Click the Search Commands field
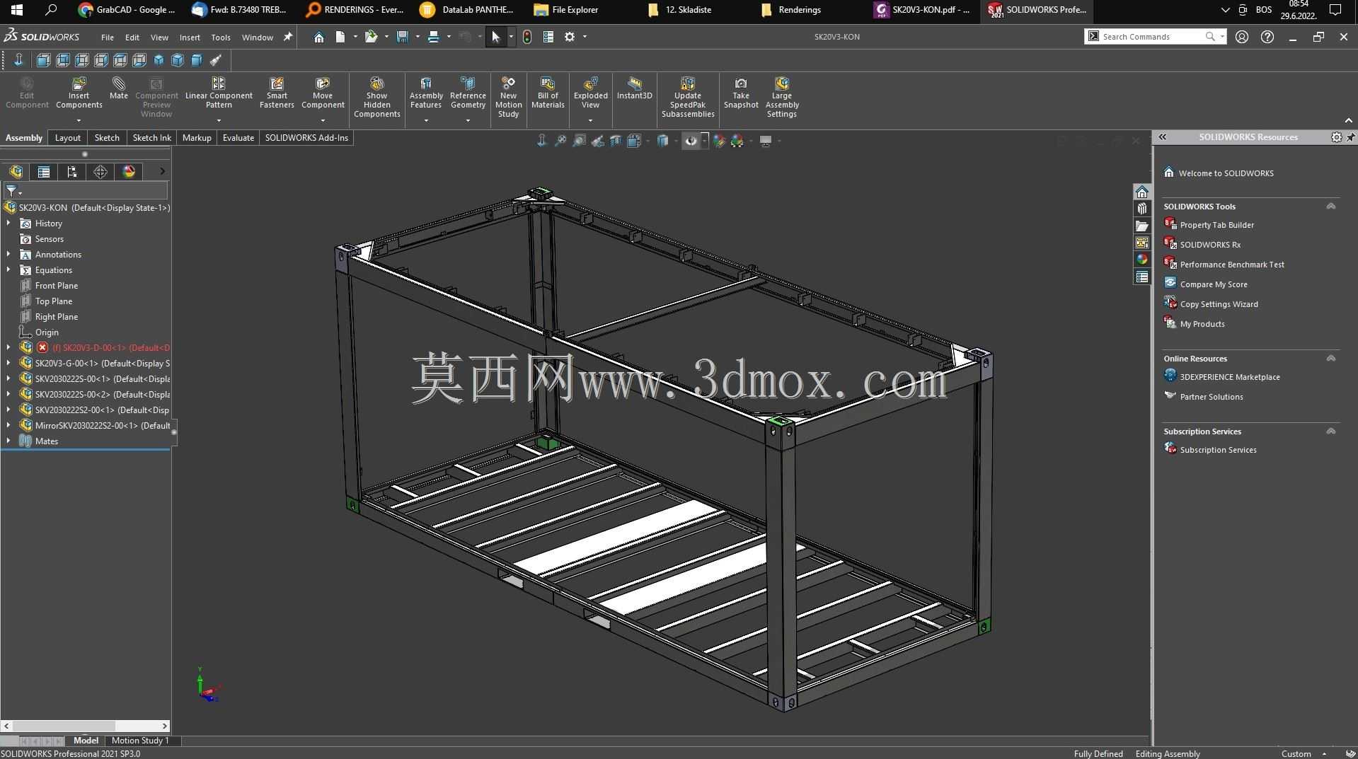 1153,37
